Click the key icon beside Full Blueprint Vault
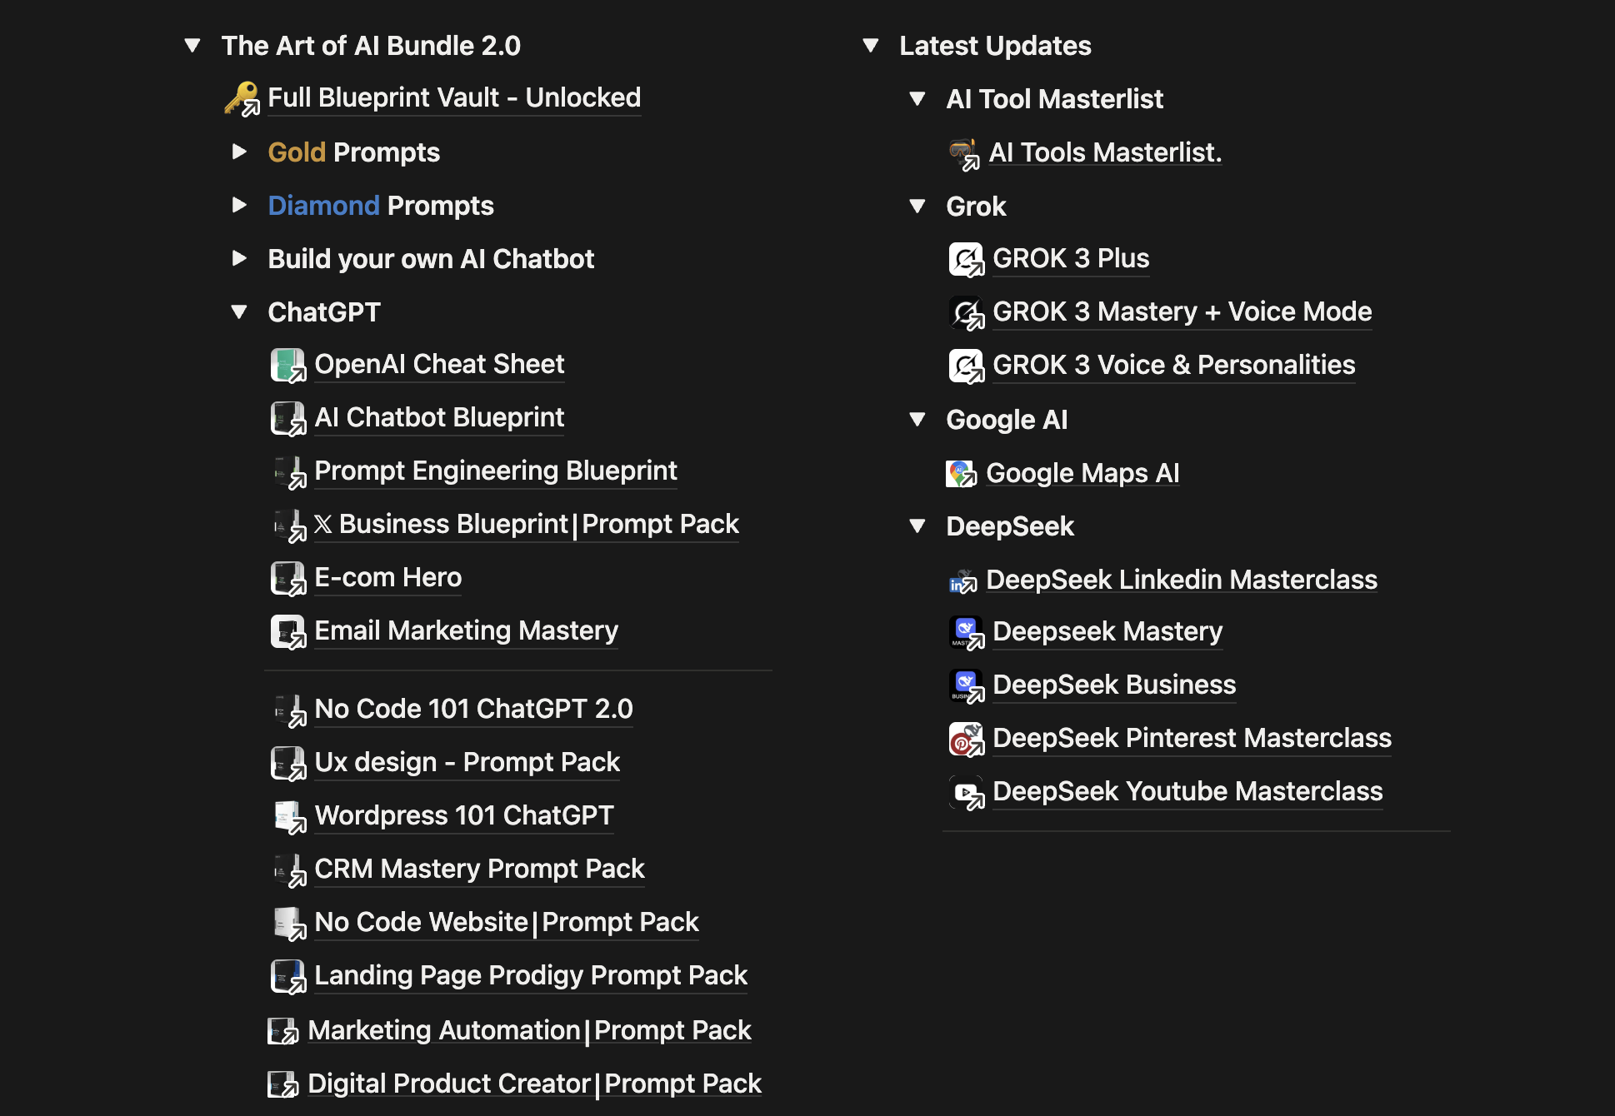 pyautogui.click(x=241, y=97)
